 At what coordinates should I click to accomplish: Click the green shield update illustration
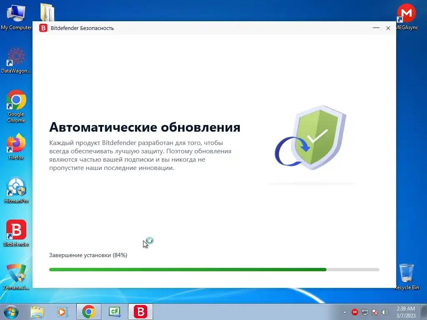pos(311,137)
